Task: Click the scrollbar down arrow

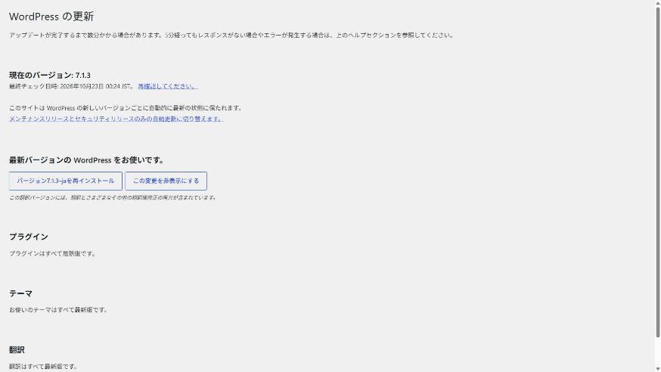Action: click(658, 369)
